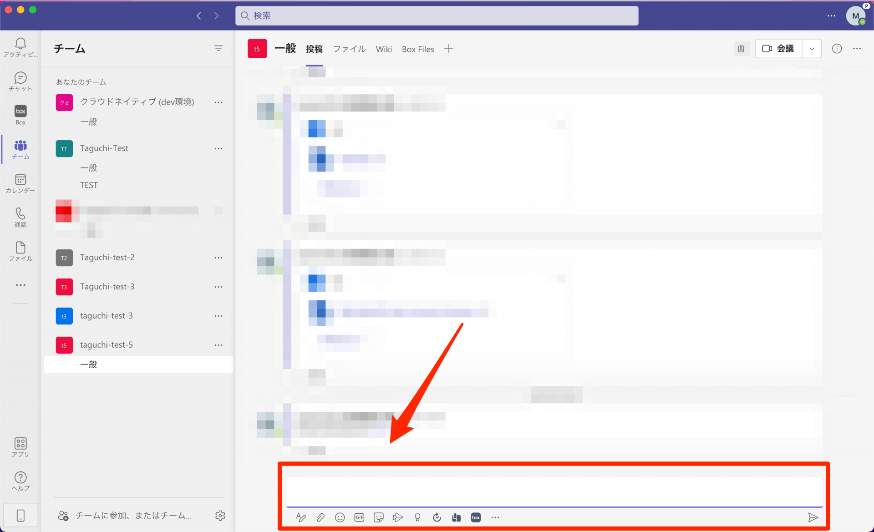Open the sticker picker

(378, 517)
